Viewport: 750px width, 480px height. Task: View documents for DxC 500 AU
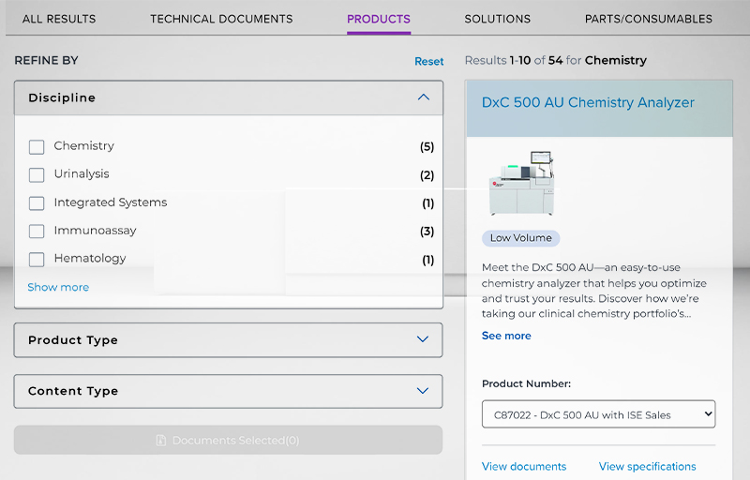coord(524,466)
